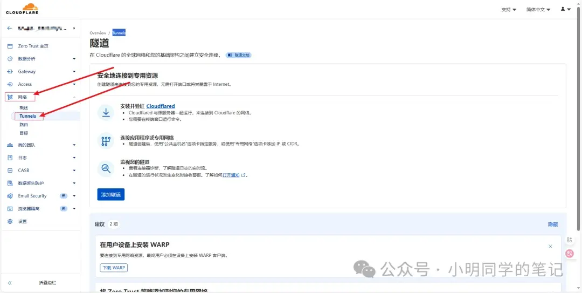Click the 设置 gear icon

coord(10,221)
